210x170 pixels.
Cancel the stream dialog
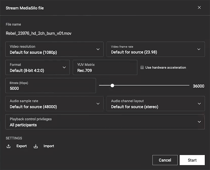tap(165, 160)
